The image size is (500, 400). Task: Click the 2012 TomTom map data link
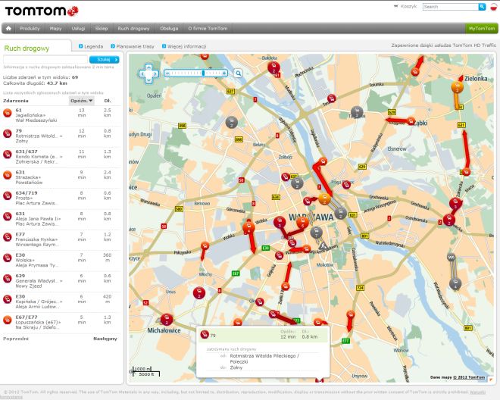pos(469,377)
